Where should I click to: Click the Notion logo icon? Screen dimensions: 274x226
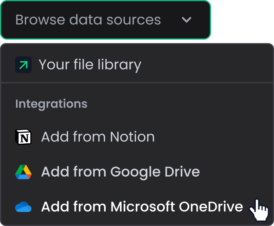click(x=23, y=137)
